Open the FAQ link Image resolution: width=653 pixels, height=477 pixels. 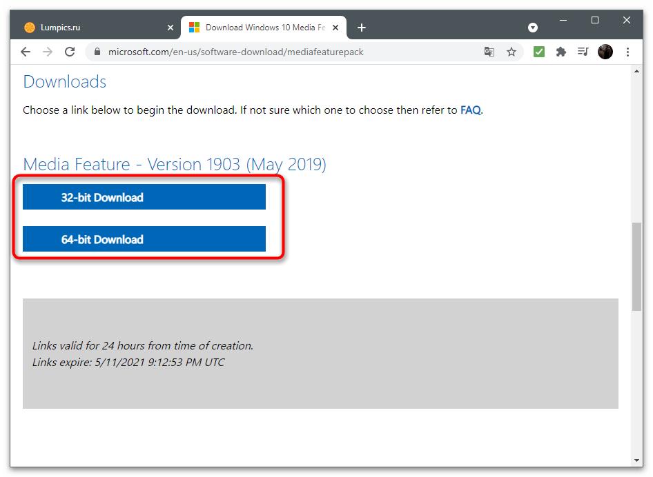470,110
